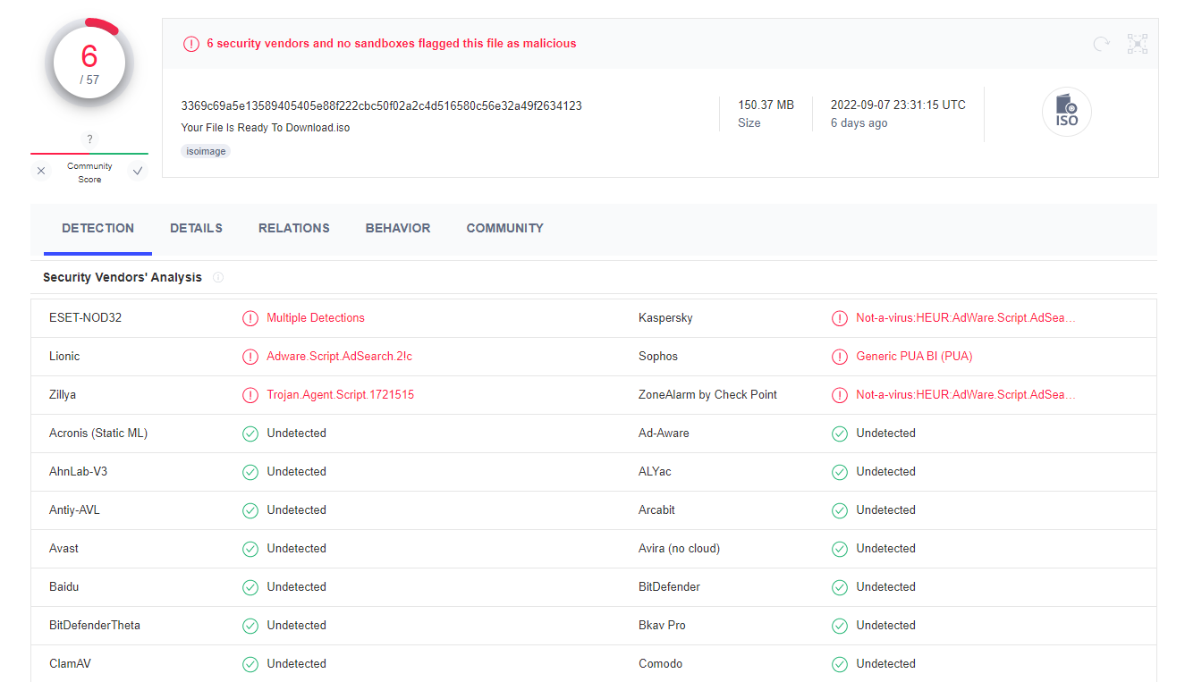Click the warning icon for ESET-NOD32 detection
Image resolution: width=1185 pixels, height=682 pixels.
click(250, 318)
